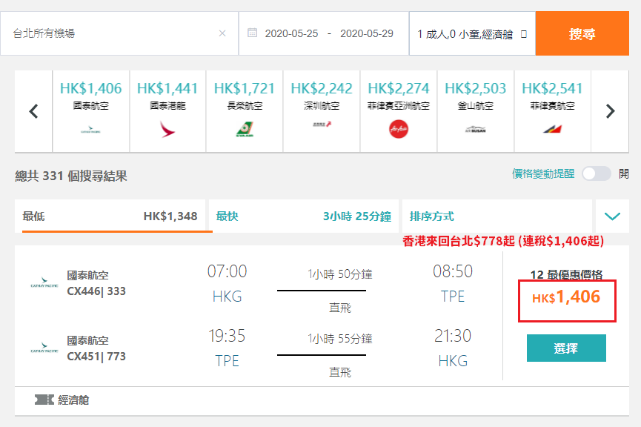Select the 最快 3小時 25分鐘 tab
Screen dimensions: 641x427
tap(304, 216)
